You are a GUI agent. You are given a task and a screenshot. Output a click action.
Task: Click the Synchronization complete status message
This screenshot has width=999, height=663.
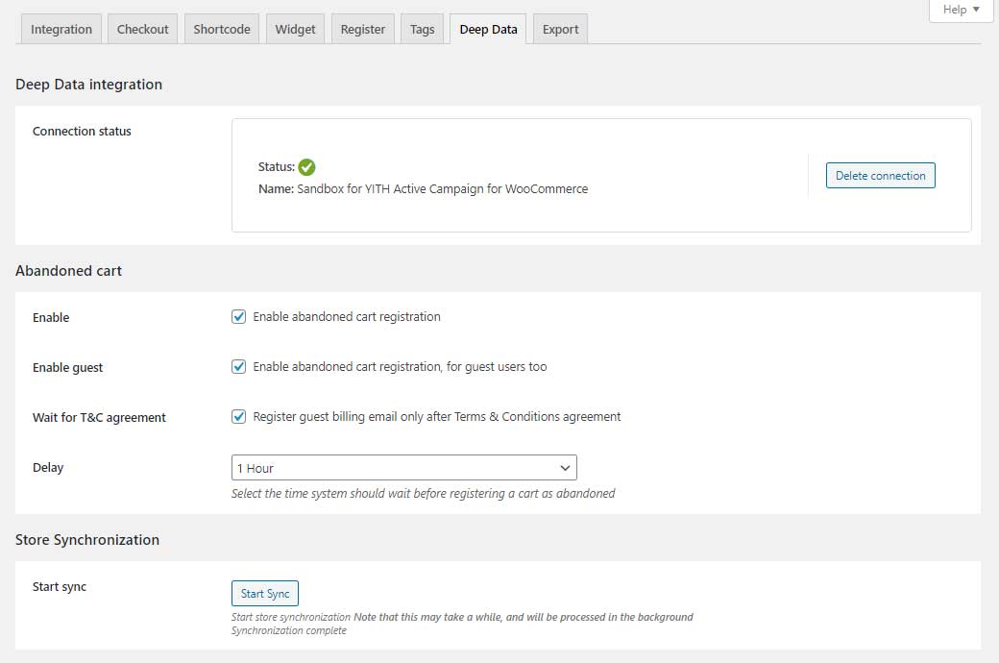tap(289, 631)
